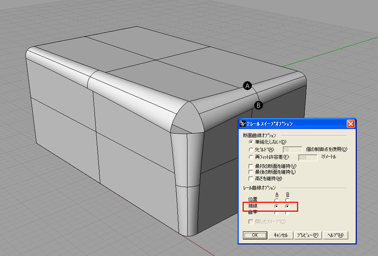Select the 単純化しない radio option
This screenshot has height=256, width=378.
click(x=251, y=142)
